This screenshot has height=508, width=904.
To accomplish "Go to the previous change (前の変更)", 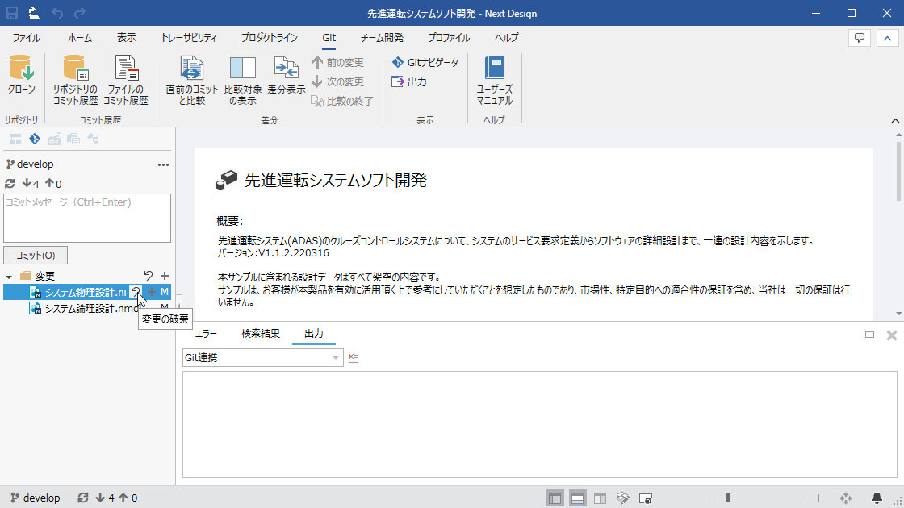I will click(x=338, y=62).
